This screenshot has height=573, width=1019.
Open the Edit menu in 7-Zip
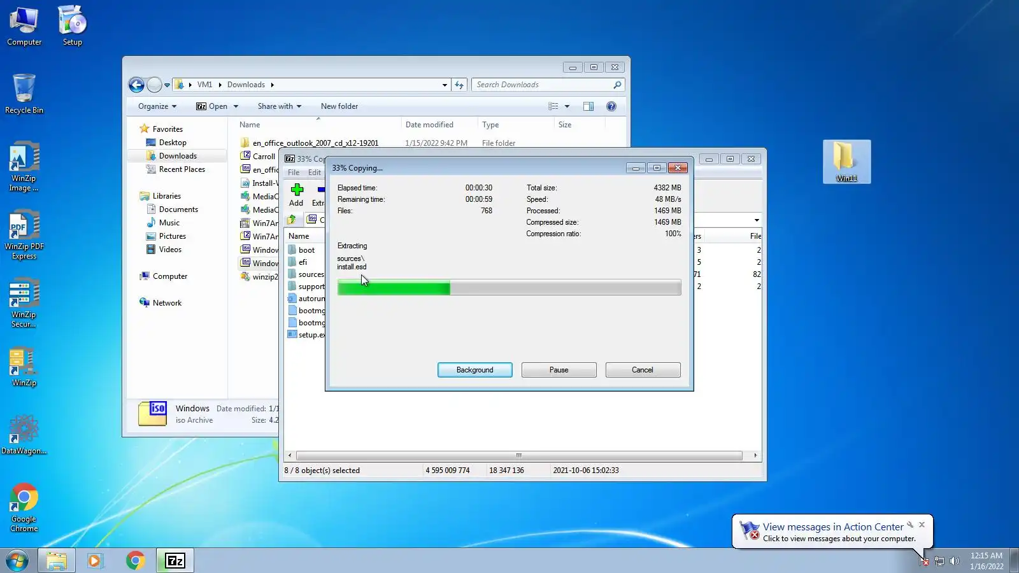(315, 173)
